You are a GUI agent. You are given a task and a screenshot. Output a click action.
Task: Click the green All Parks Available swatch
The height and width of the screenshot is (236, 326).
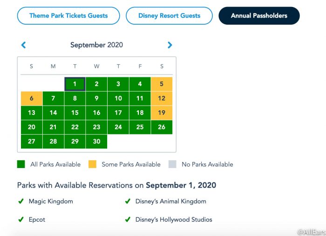tap(21, 164)
